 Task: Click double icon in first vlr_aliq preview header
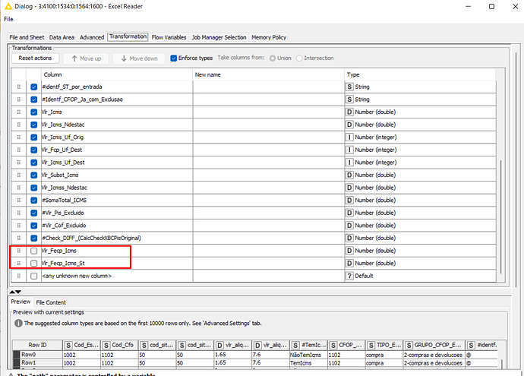pyautogui.click(x=220, y=346)
